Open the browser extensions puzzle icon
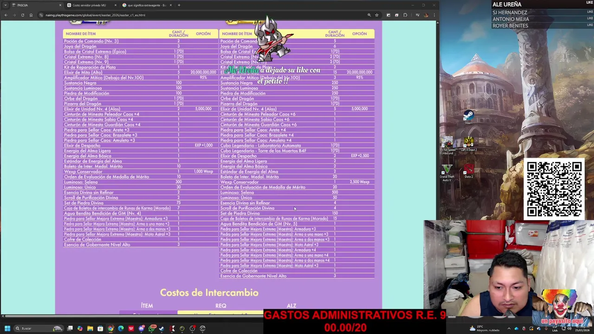This screenshot has height=334, width=594. pos(405,15)
